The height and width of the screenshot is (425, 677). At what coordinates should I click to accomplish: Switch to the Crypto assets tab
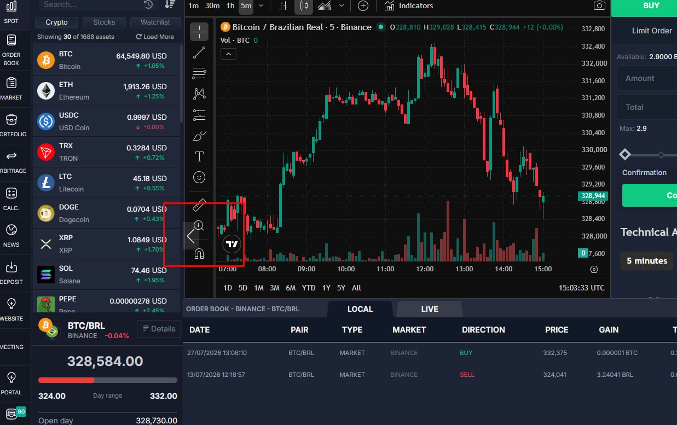tap(57, 22)
